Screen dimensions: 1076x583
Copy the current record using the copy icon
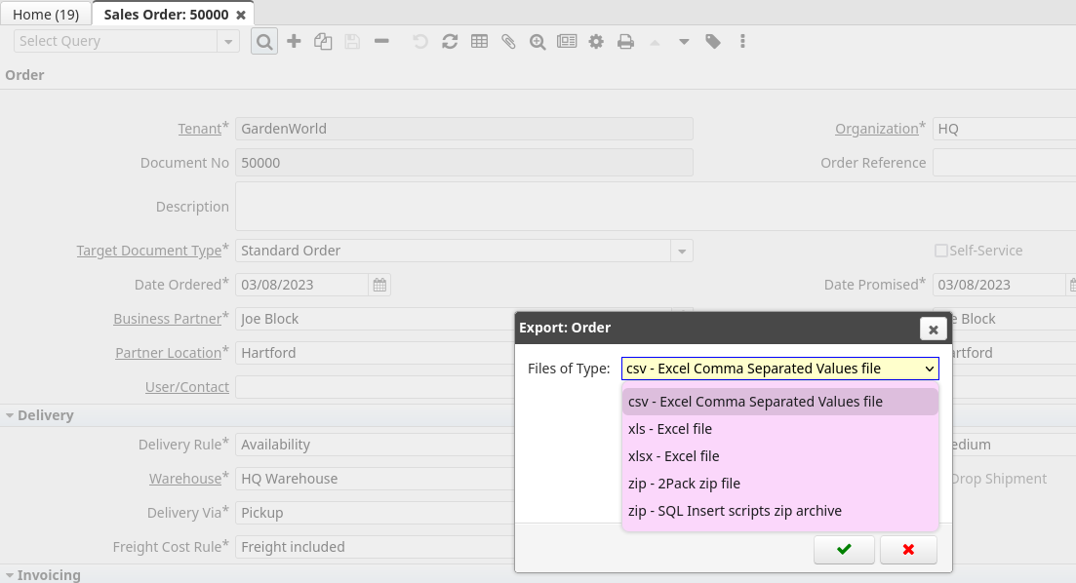[x=323, y=41]
